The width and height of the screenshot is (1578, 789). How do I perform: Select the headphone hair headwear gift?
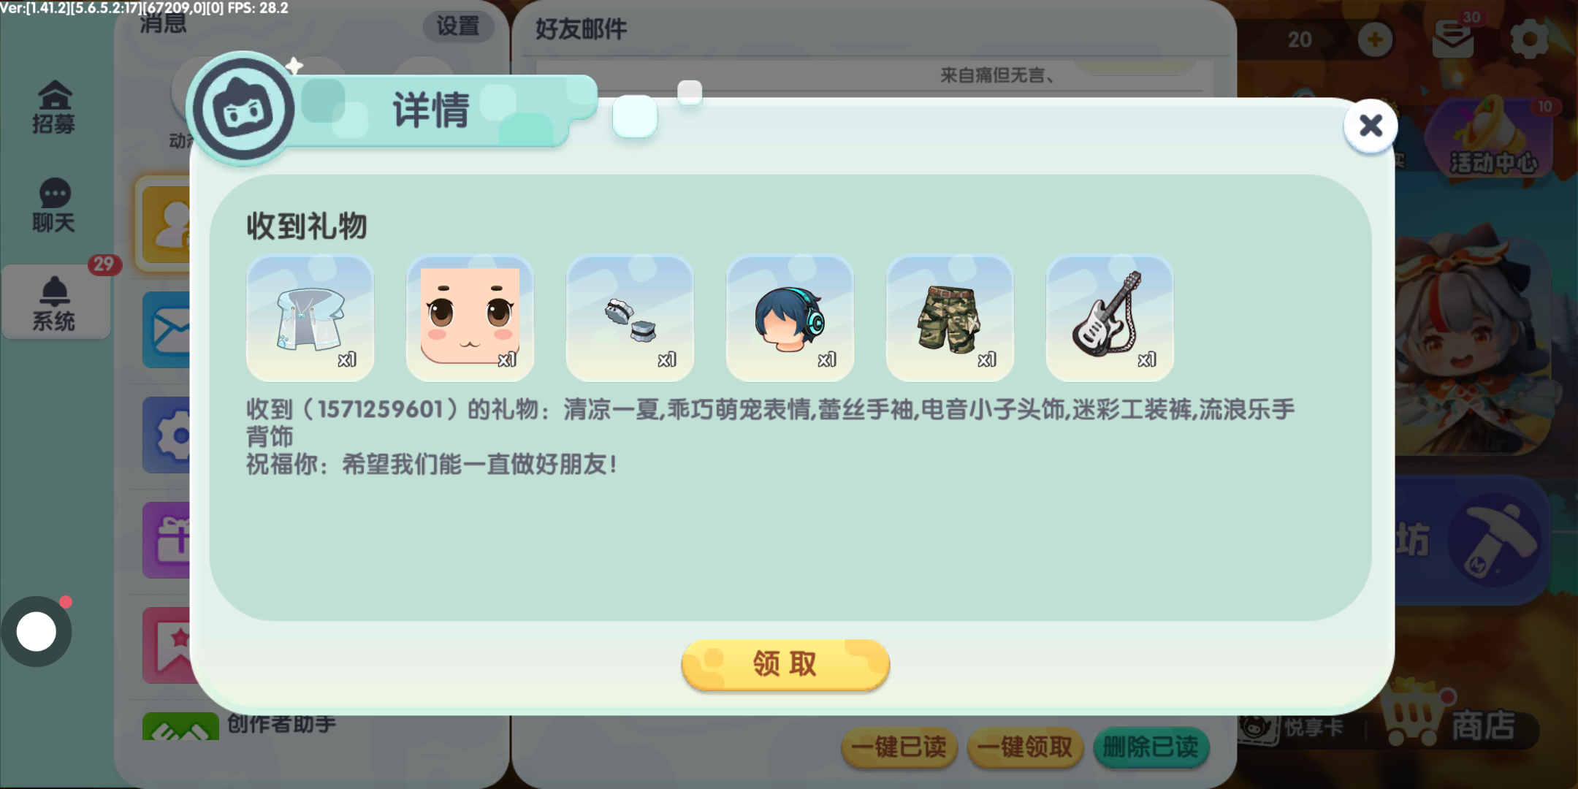pyautogui.click(x=790, y=318)
